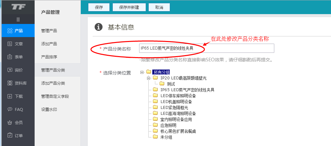Select LED停车库照明设备 category in tree
Screen dimensions: 331x146
178,96
